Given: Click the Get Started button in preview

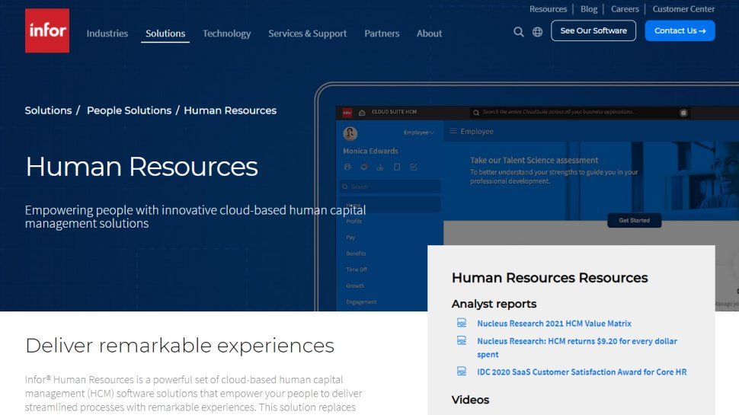Looking at the screenshot, I should [634, 220].
